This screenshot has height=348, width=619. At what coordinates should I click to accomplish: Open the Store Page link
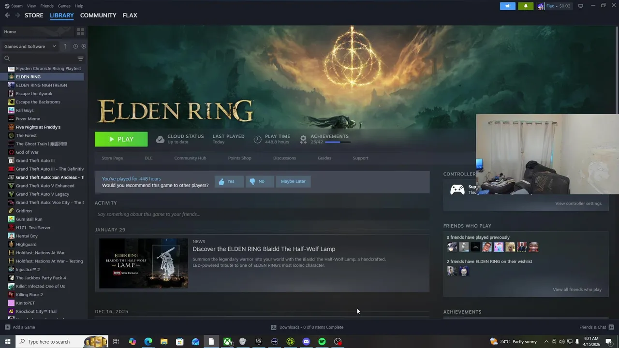[112, 158]
